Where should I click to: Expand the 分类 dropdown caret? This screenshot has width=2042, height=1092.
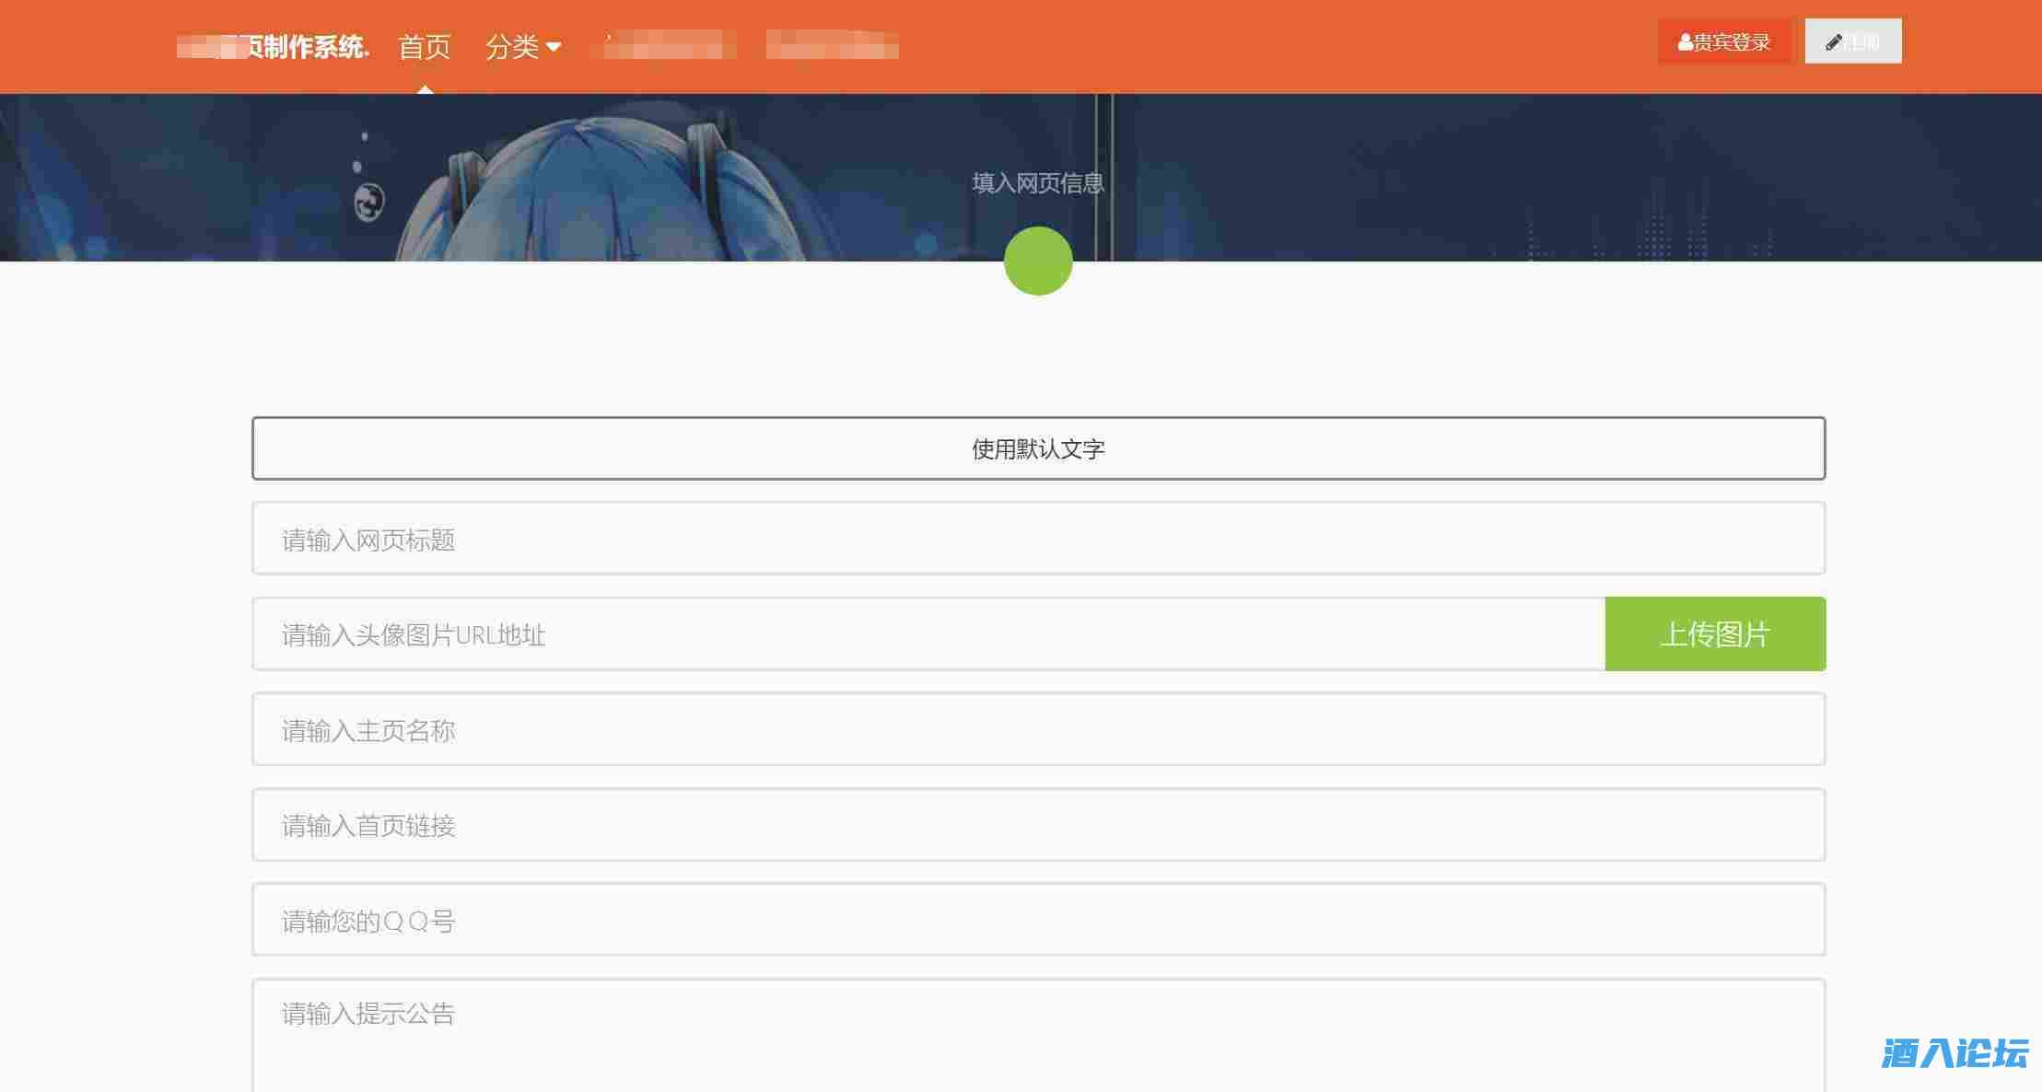tap(554, 46)
